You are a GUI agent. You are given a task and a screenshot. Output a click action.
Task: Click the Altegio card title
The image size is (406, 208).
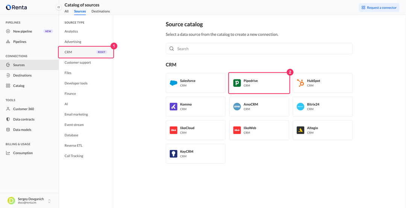pyautogui.click(x=312, y=128)
